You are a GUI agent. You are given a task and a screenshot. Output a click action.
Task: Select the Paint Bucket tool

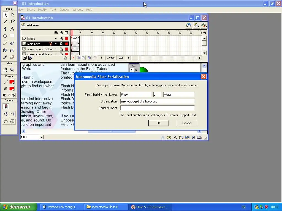click(12, 50)
